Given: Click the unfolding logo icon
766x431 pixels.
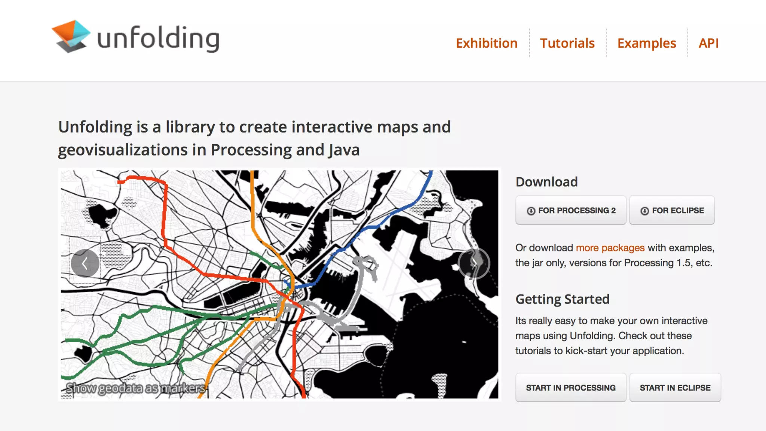Looking at the screenshot, I should (x=71, y=36).
